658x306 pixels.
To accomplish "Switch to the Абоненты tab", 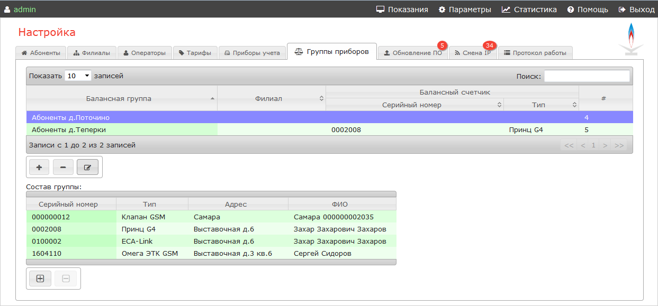I will click(41, 53).
